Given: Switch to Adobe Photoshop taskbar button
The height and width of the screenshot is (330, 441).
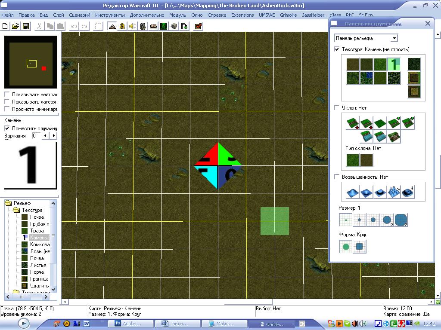Looking at the screenshot, I should click(131, 324).
